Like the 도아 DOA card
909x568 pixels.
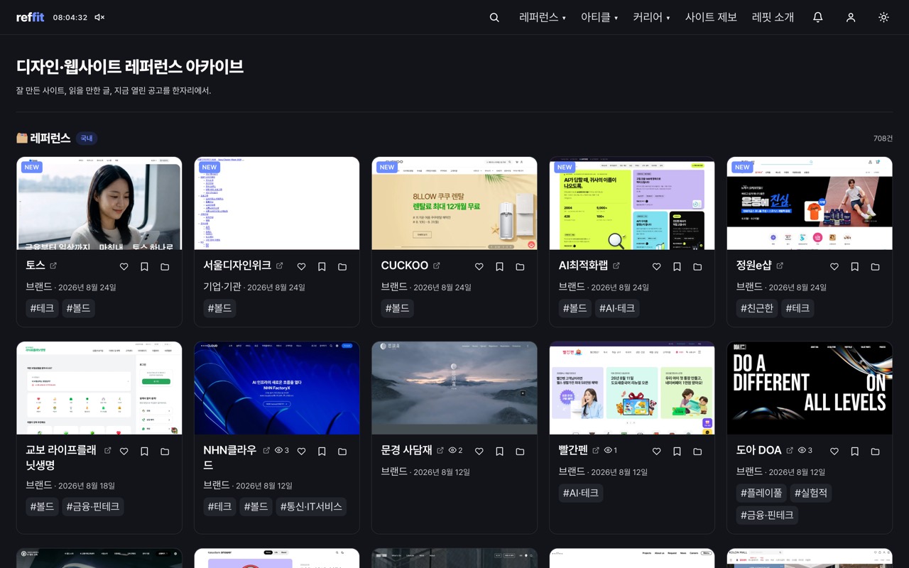pos(834,452)
